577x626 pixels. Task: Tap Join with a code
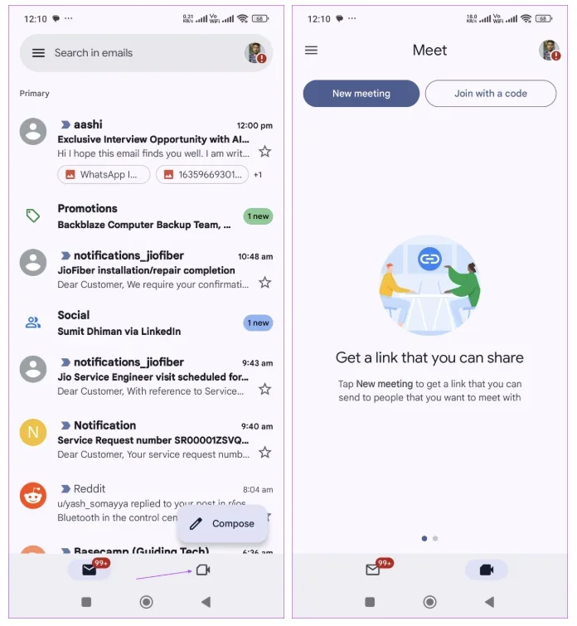click(x=490, y=94)
